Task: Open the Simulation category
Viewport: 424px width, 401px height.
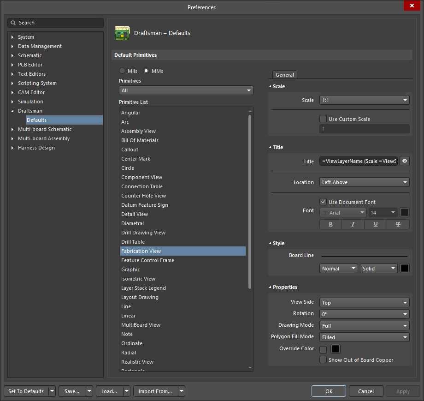Action: point(30,102)
